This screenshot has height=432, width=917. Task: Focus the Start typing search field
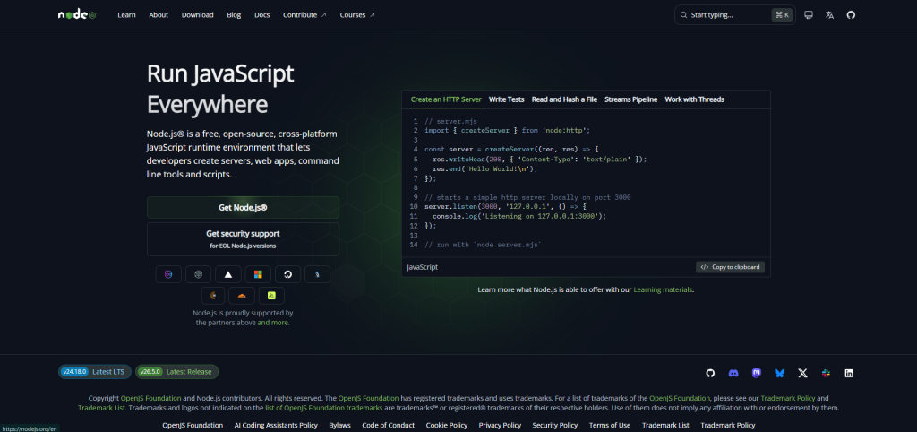click(x=734, y=15)
